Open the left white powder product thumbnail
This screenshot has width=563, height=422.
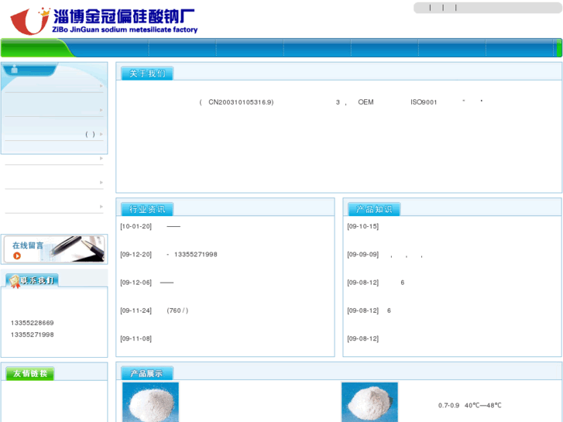150,402
